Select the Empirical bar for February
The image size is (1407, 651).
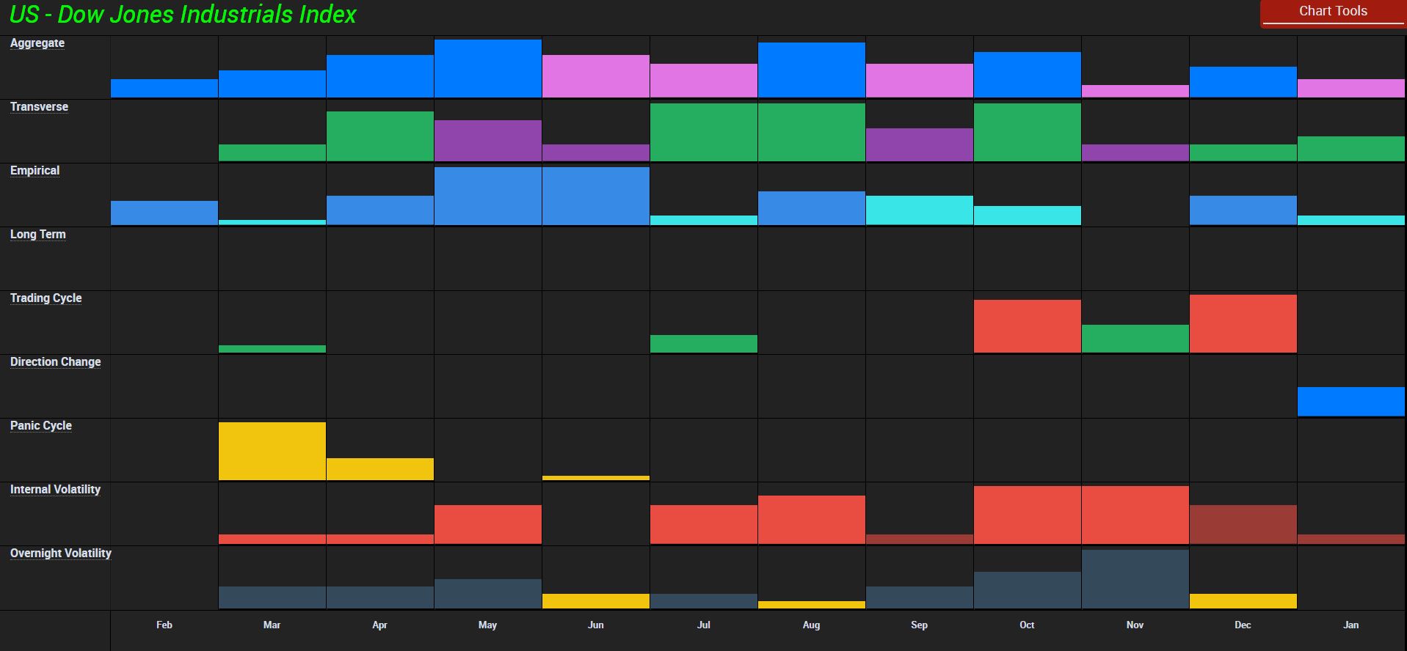pos(164,213)
